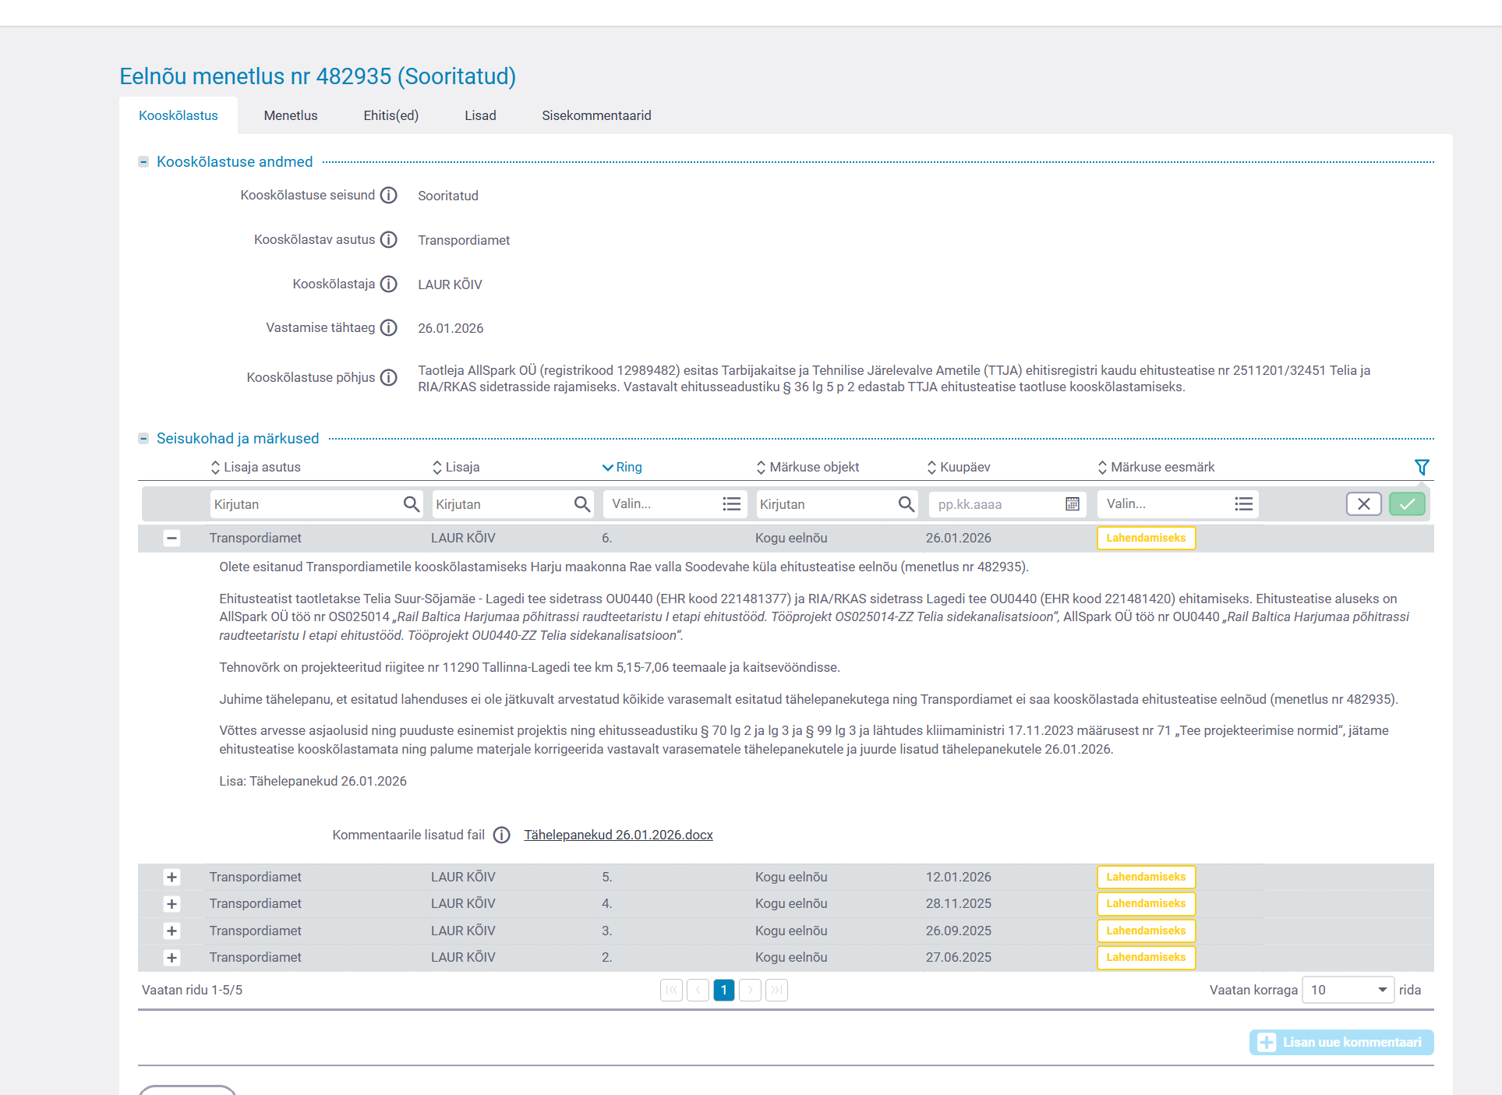Click info icon next to Kommentaarile lisatud fail

[x=501, y=835]
